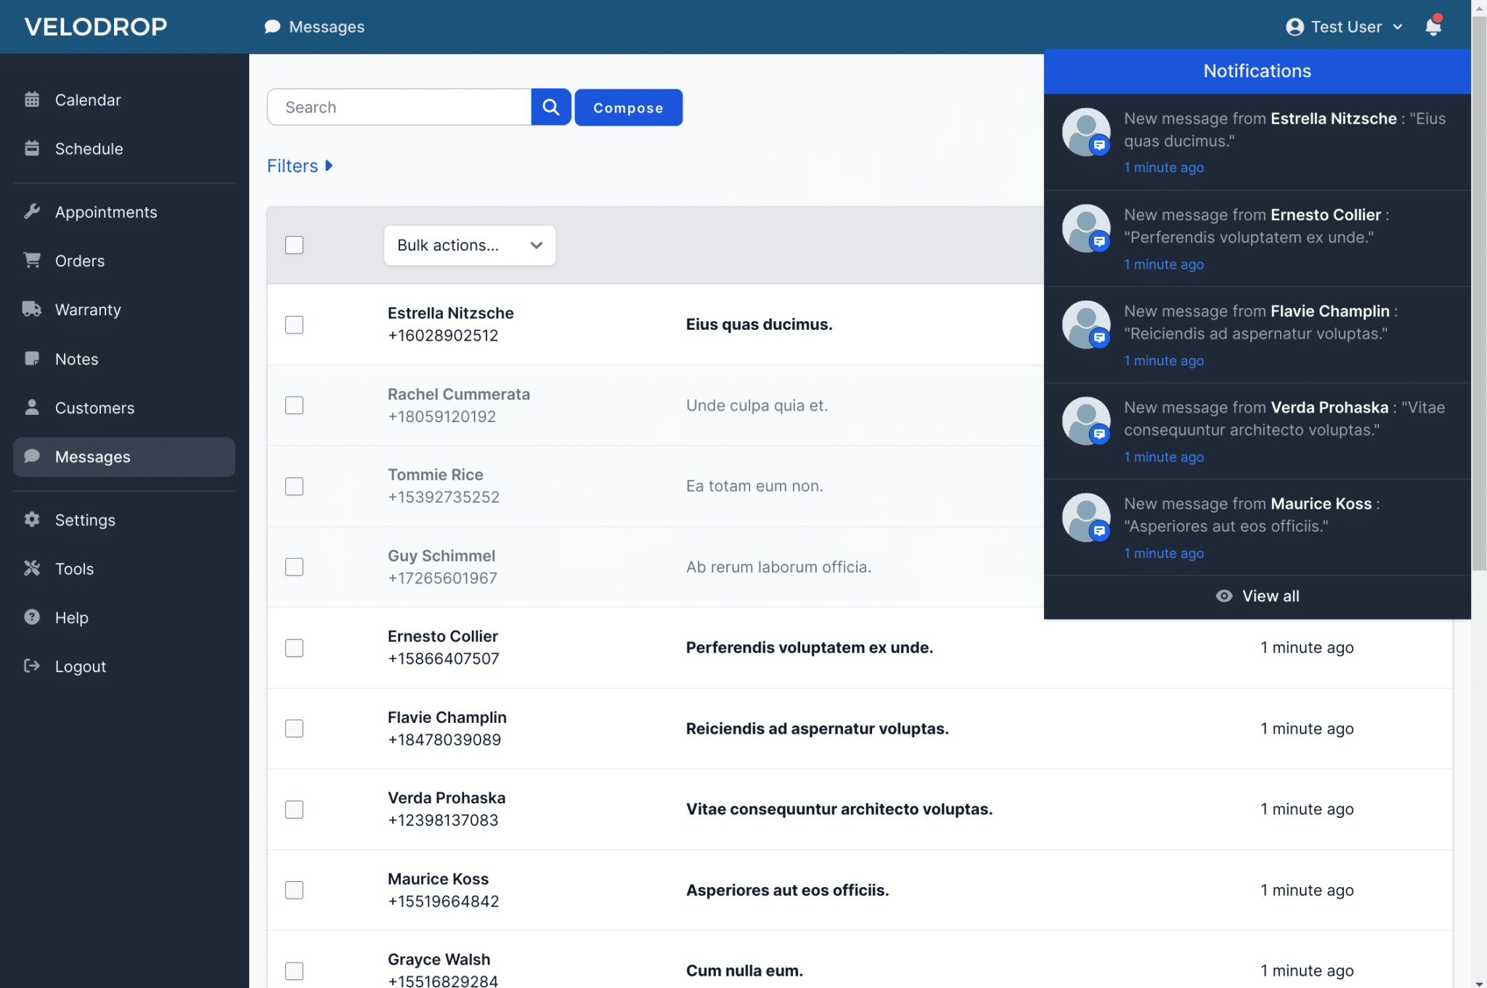1487x988 pixels.
Task: Click the magnifier search button
Action: coord(551,108)
